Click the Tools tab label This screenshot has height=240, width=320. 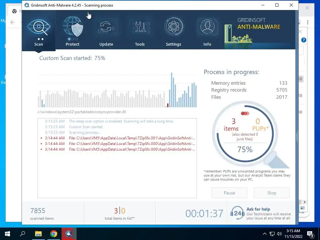pos(140,44)
